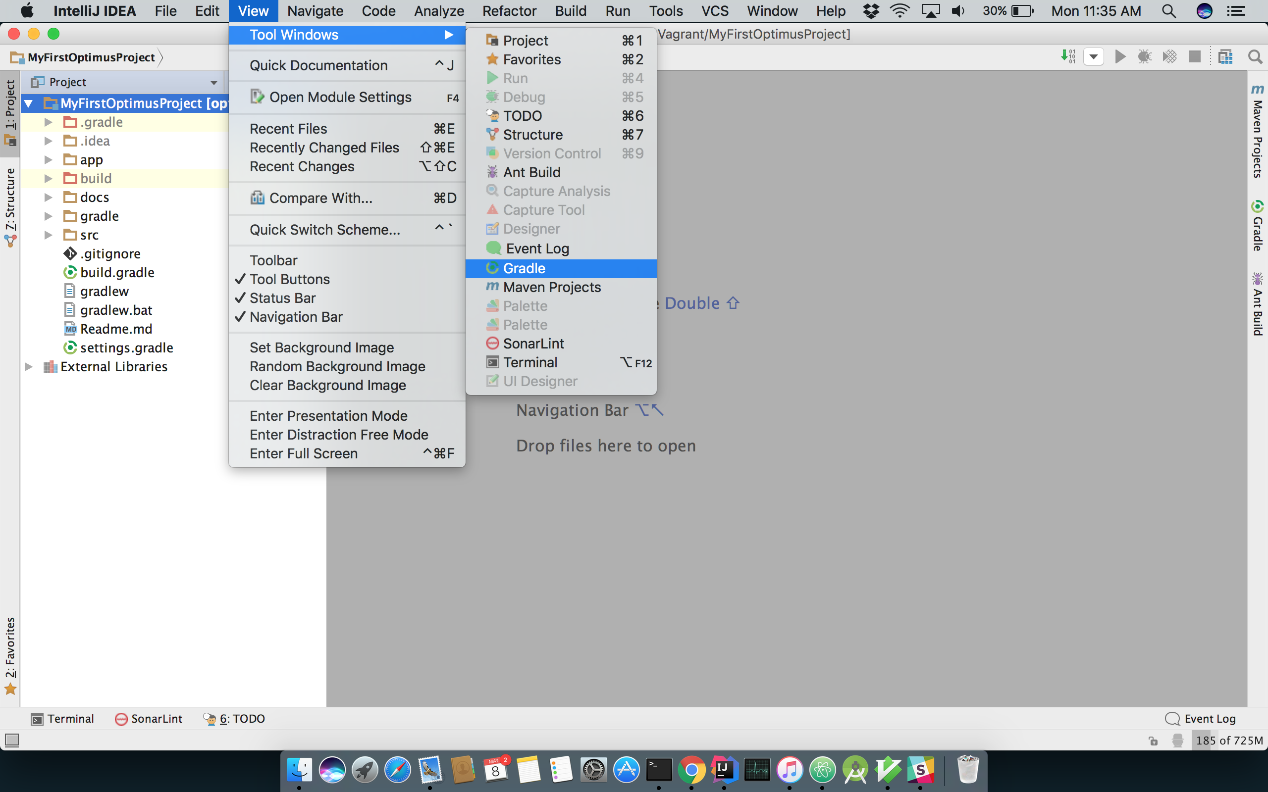Open Finder from the Dock
The height and width of the screenshot is (792, 1268).
(299, 770)
